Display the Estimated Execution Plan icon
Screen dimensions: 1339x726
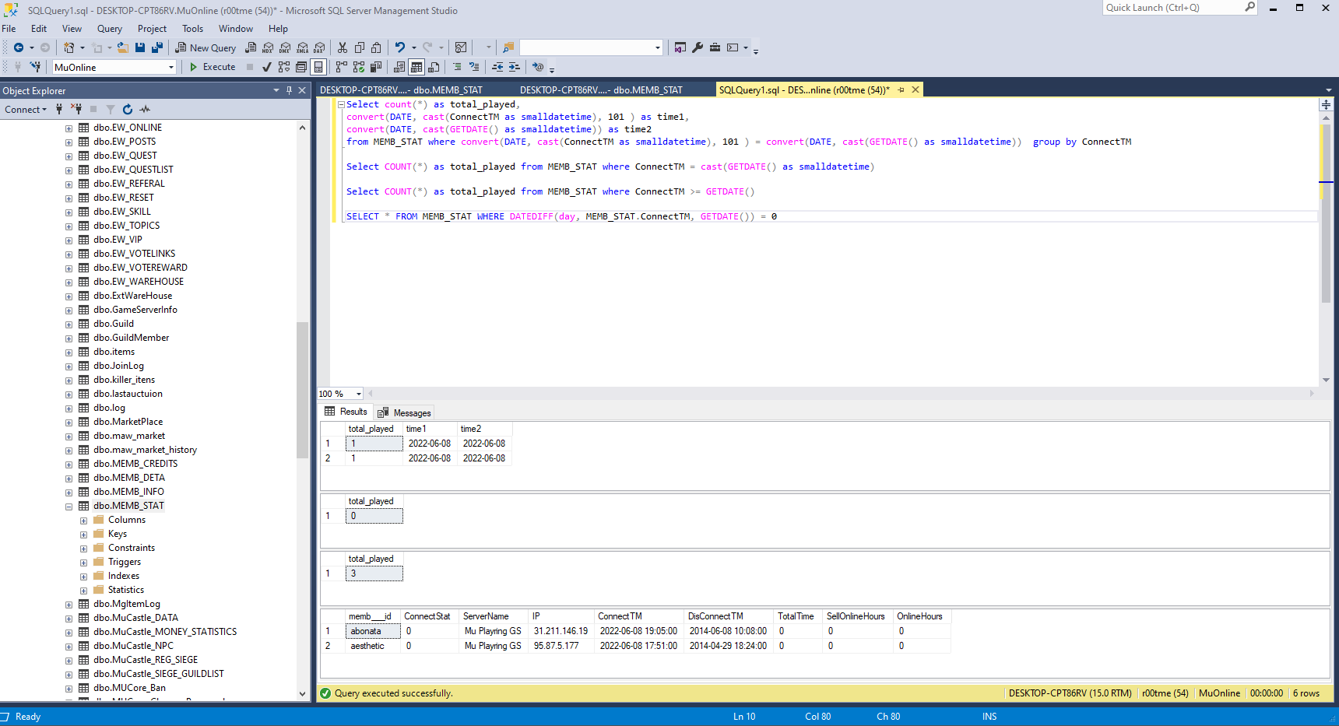tap(284, 67)
